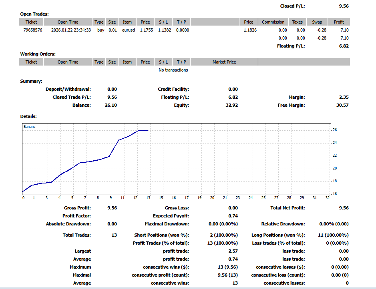Viewport: 376px width, 289px height.
Task: Click the stop loss value 1.1382
Action: pyautogui.click(x=165, y=30)
